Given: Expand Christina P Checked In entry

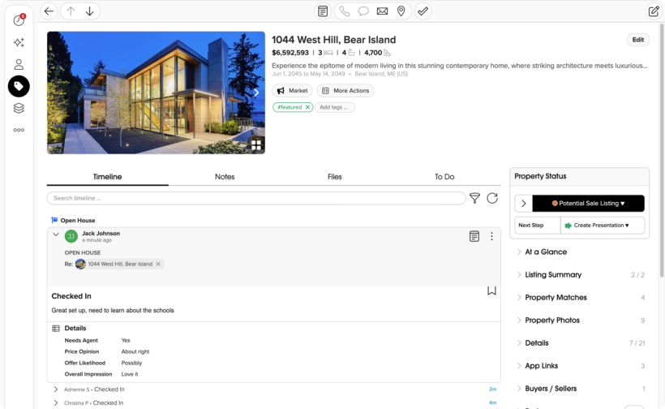Looking at the screenshot, I should pos(56,403).
